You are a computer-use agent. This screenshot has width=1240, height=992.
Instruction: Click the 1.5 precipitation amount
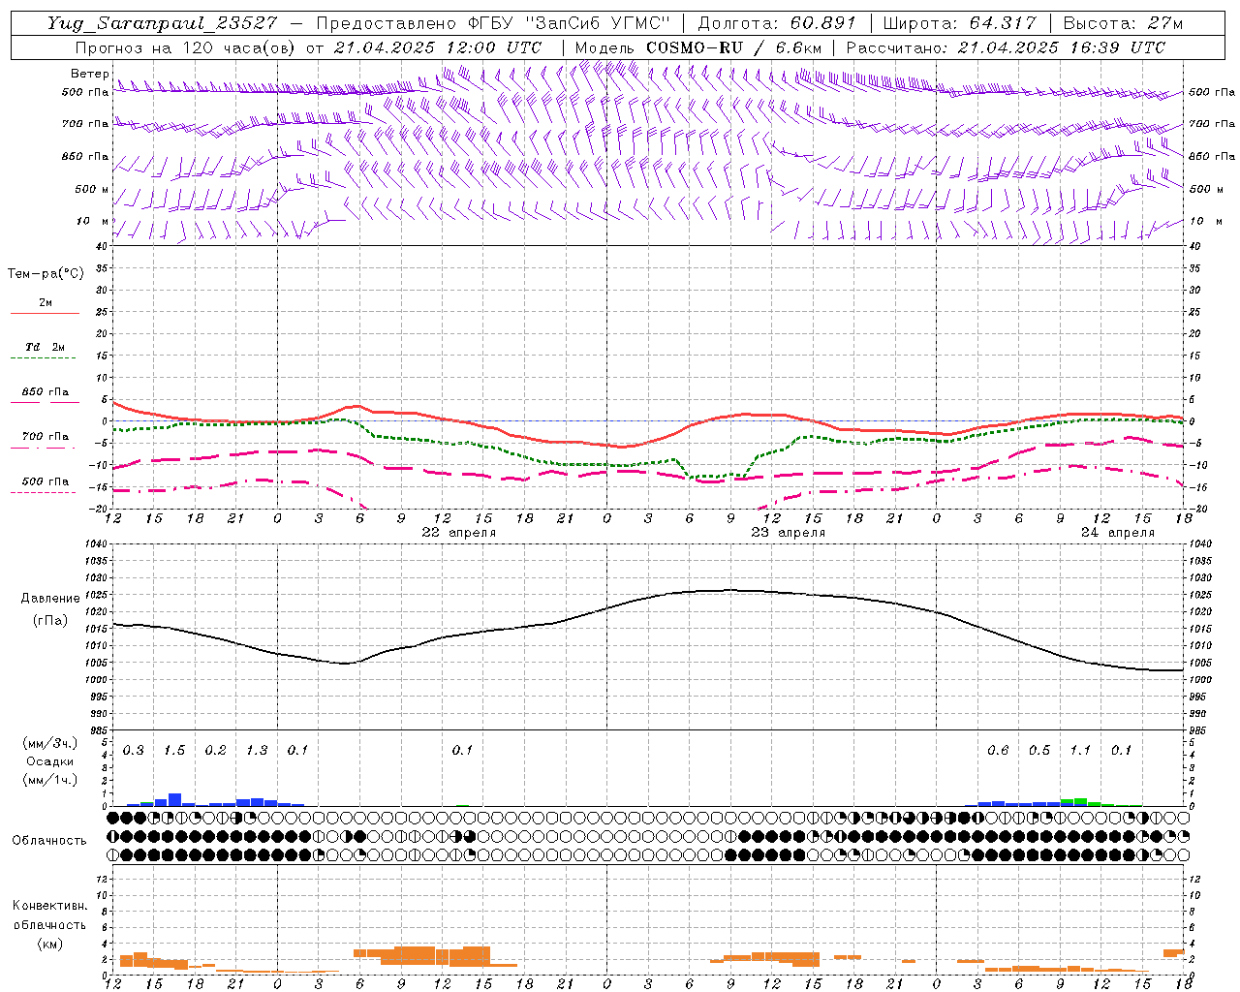click(174, 751)
